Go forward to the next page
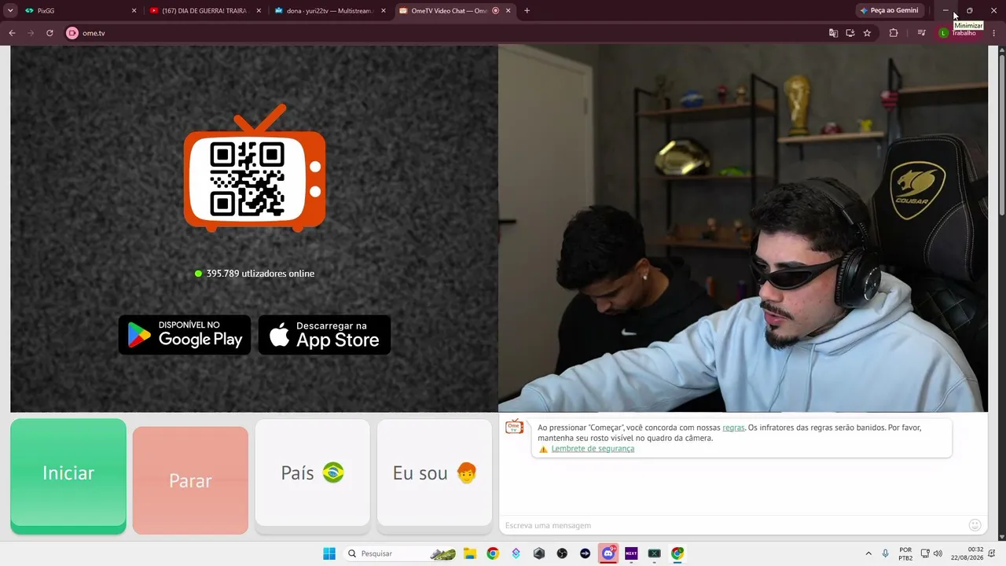Viewport: 1006px width, 566px height. click(x=31, y=33)
